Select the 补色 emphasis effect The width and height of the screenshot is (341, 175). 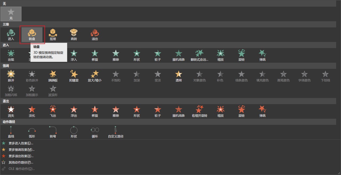[221, 76]
